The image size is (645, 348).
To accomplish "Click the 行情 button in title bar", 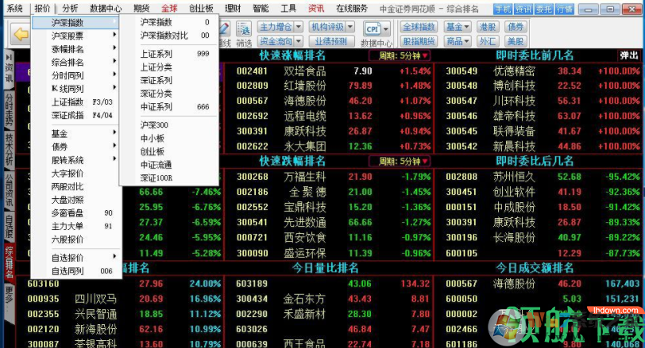I will pos(564,9).
